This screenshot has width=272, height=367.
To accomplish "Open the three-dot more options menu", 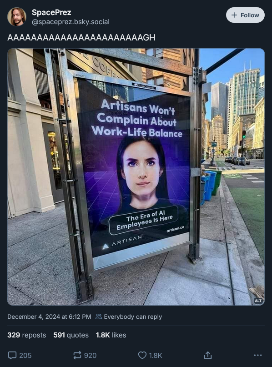I will [x=258, y=355].
